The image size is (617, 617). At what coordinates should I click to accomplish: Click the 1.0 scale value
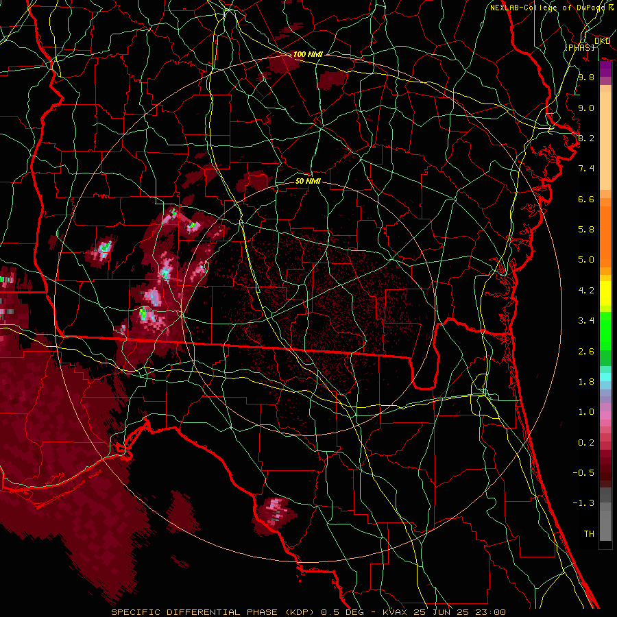(586, 412)
